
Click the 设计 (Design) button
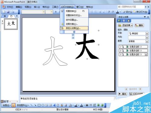coord(128,12)
